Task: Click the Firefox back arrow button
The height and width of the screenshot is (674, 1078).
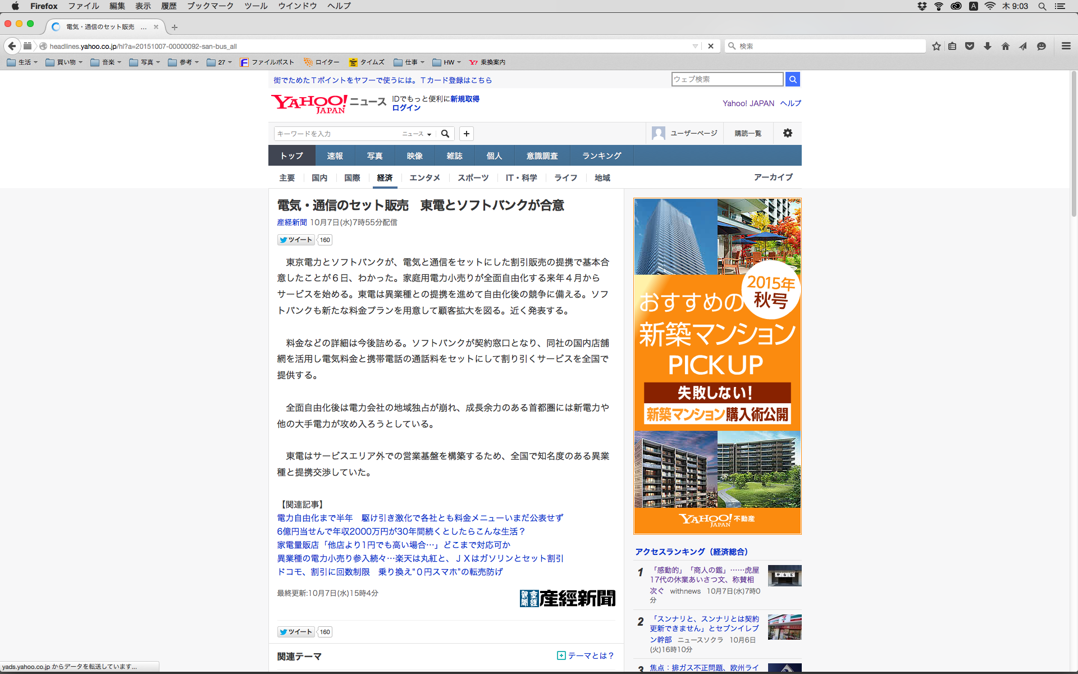Action: click(x=12, y=46)
